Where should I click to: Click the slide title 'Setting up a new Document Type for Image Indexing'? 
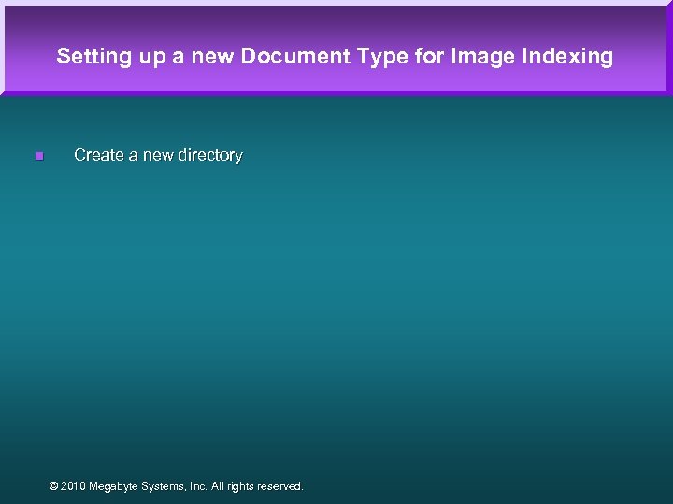coord(335,57)
